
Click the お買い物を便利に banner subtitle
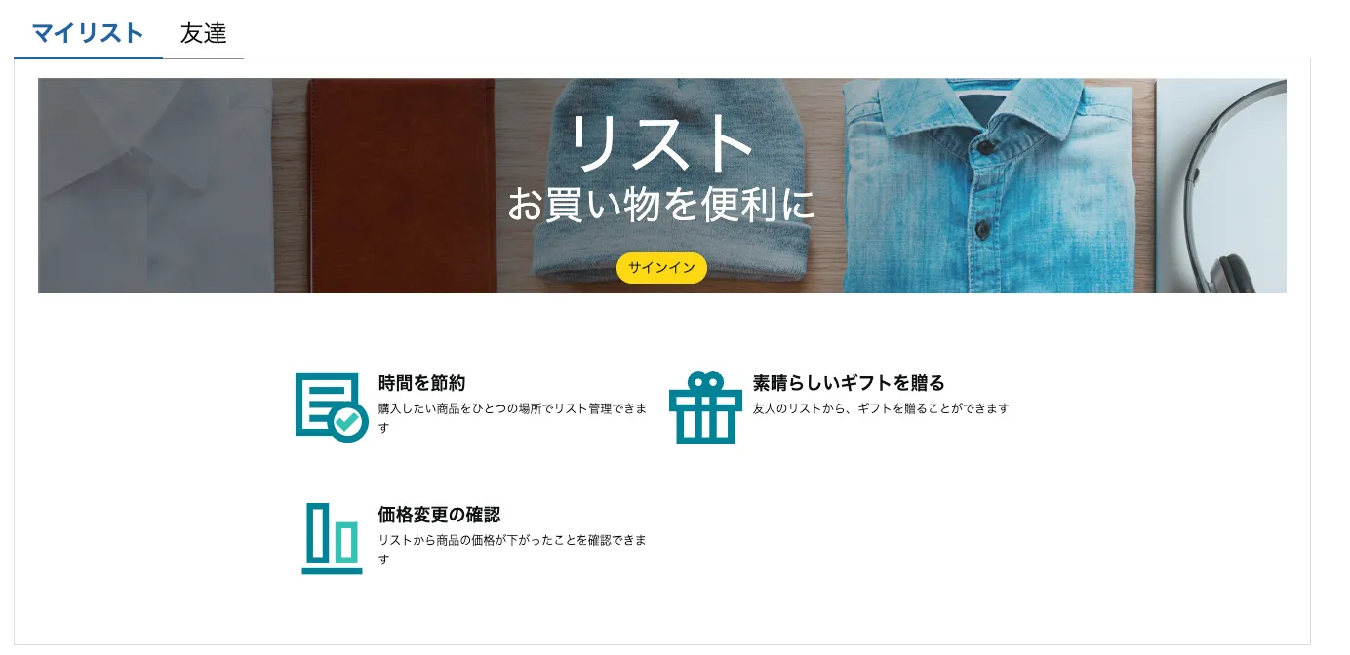click(661, 205)
